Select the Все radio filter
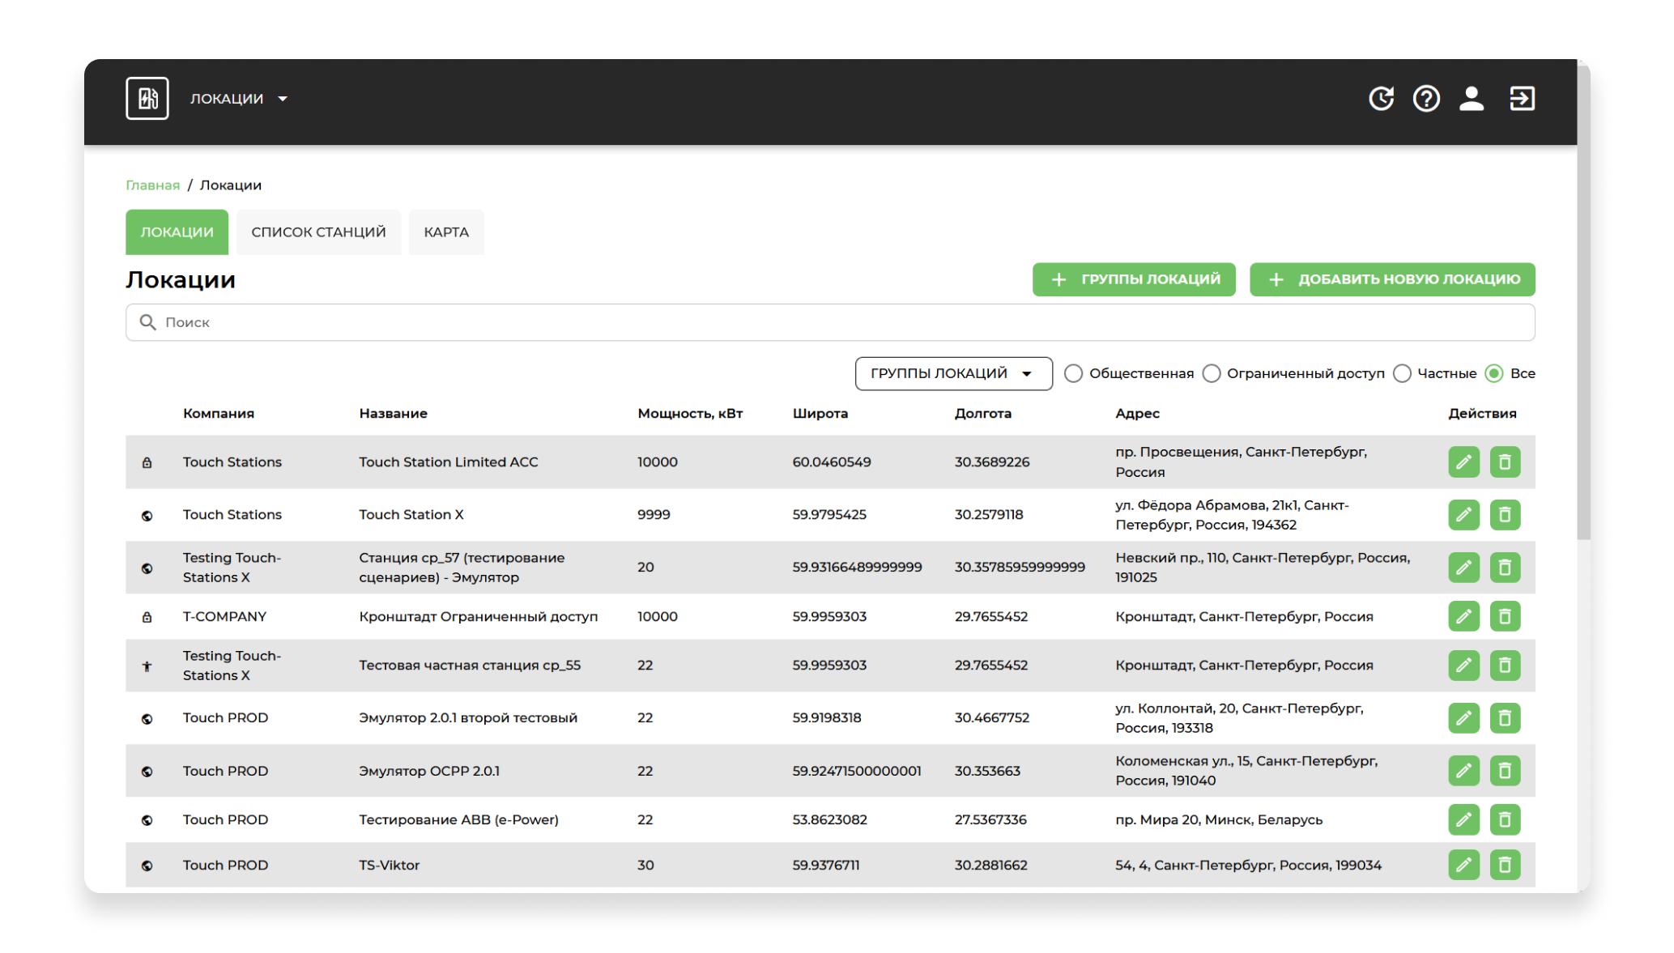The image size is (1674, 953). pyautogui.click(x=1494, y=373)
